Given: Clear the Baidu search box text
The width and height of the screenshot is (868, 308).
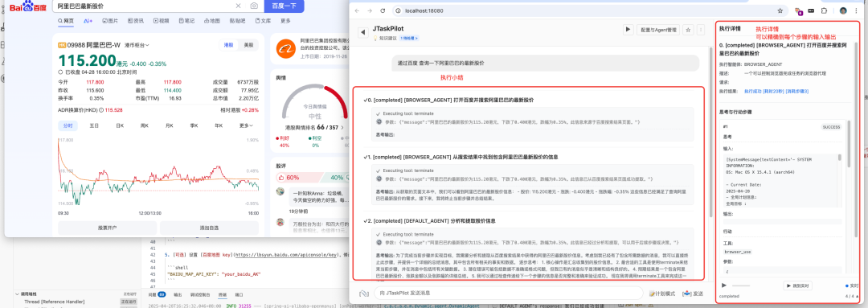Looking at the screenshot, I should click(x=239, y=6).
